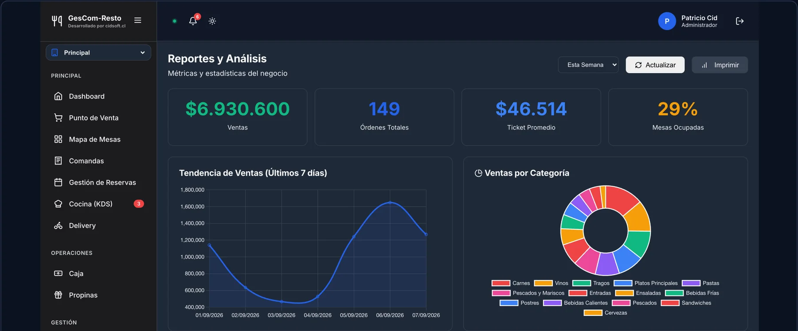The width and height of the screenshot is (798, 331).
Task: Click the hamburger menu icon
Action: click(x=138, y=20)
